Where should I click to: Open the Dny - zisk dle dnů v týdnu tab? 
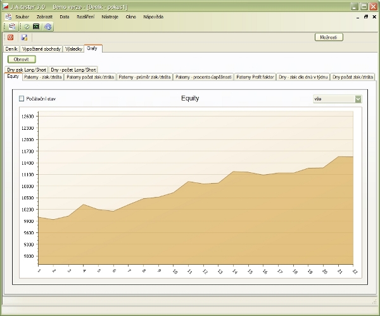303,77
